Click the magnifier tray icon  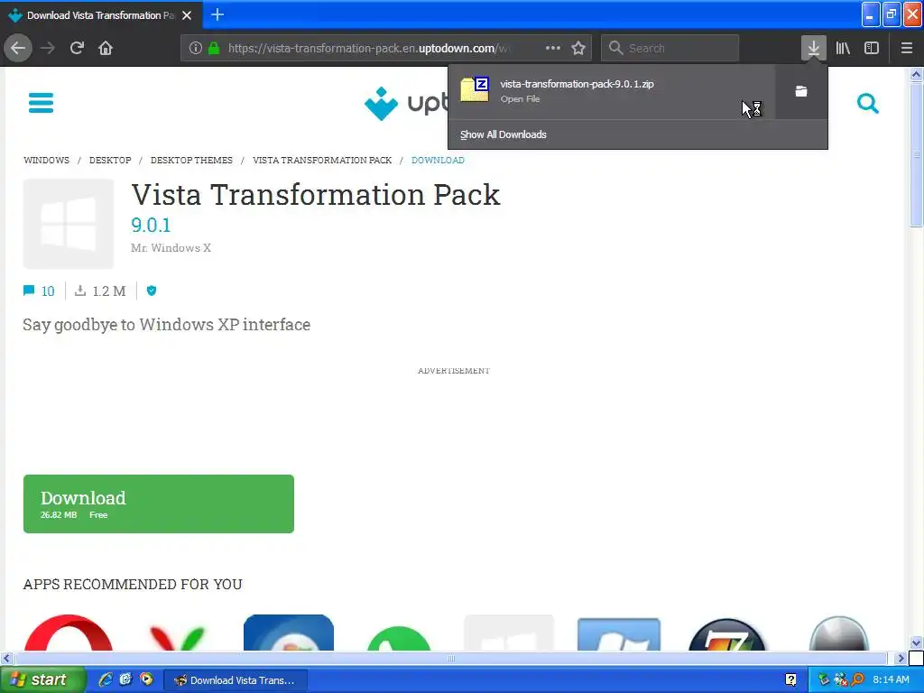pos(857,680)
